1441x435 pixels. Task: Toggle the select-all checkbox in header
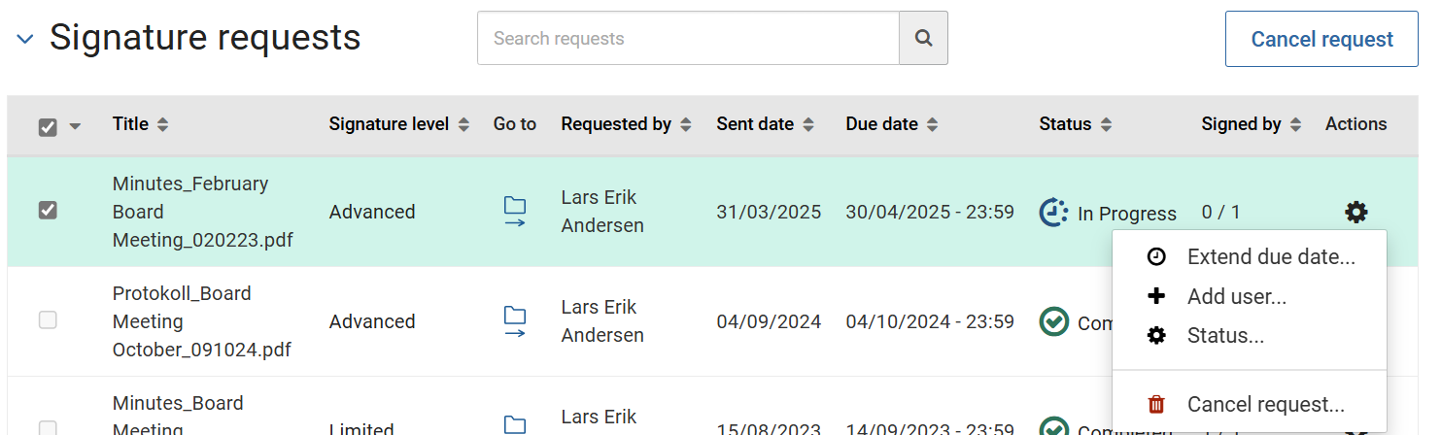(x=47, y=126)
